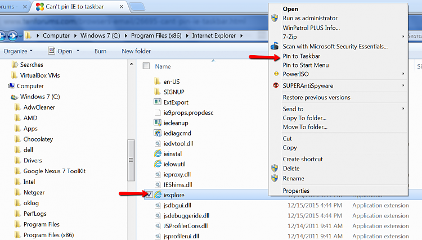
Task: Expand breadcrumb arrow after Computer
Action: tap(75, 35)
